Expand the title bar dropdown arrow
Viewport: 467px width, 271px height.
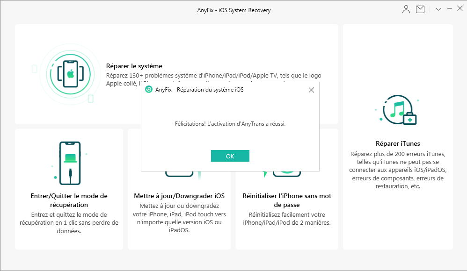[x=438, y=9]
